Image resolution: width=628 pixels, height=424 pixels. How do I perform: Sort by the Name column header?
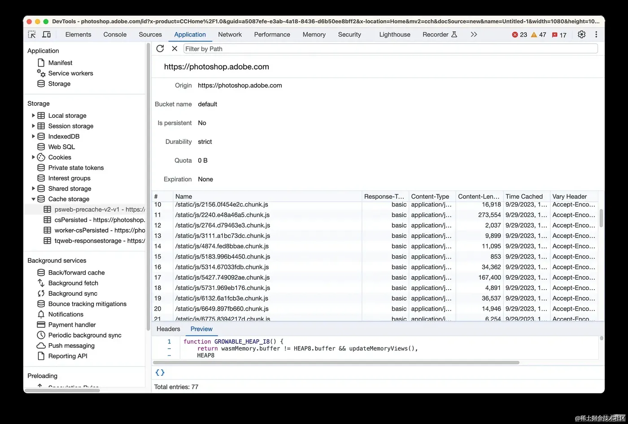tap(267, 196)
